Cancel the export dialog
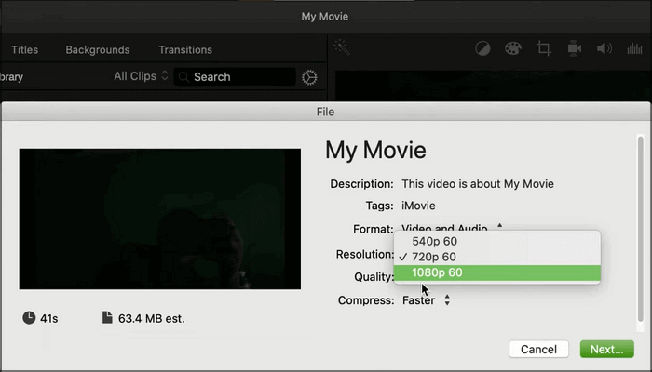 pos(538,349)
